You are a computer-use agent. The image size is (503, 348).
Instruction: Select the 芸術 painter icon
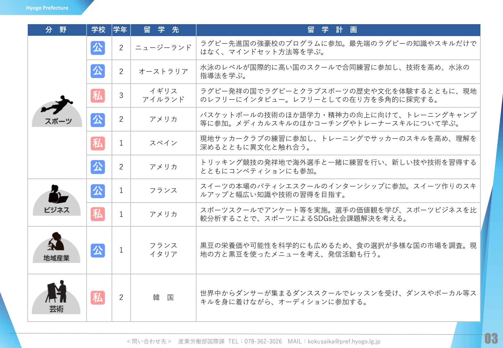(x=56, y=297)
